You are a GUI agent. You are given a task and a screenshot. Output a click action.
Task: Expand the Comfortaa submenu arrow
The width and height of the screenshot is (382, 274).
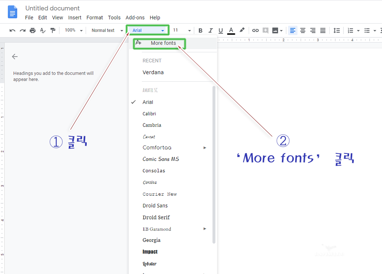205,148
